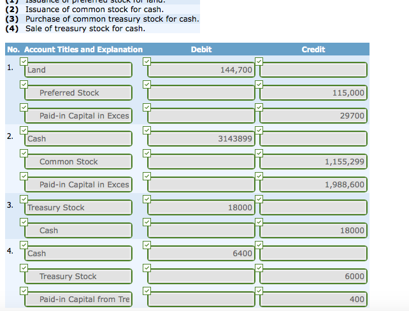
Task: Select the debit field showing 18000
Action: point(201,207)
